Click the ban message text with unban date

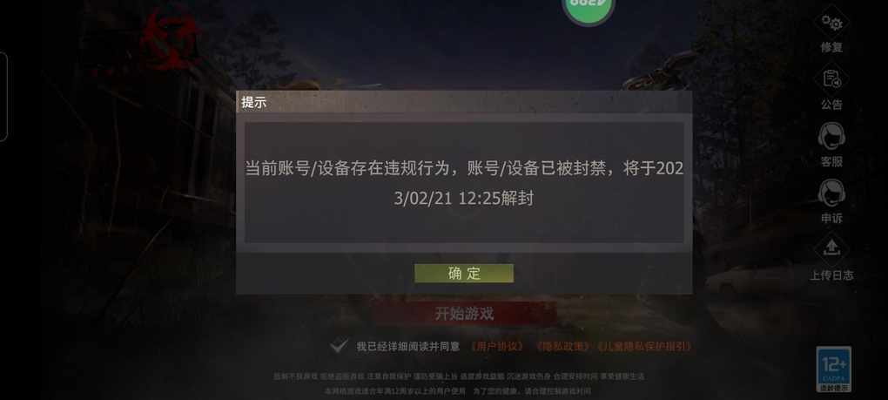point(464,184)
